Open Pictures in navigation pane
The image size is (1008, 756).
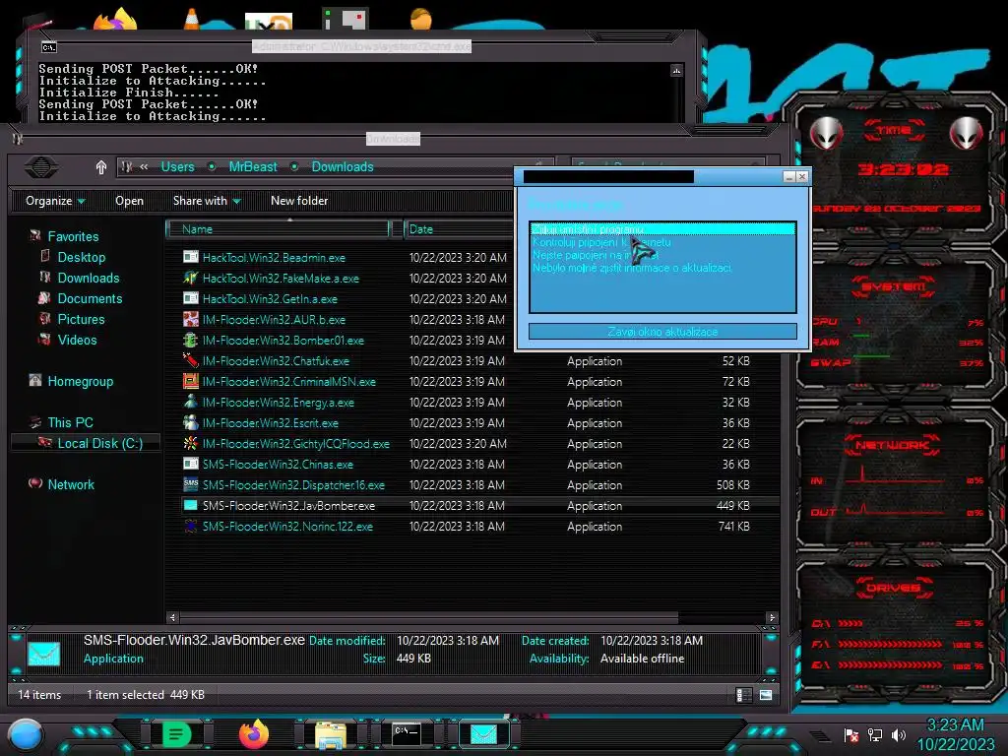pyautogui.click(x=81, y=319)
